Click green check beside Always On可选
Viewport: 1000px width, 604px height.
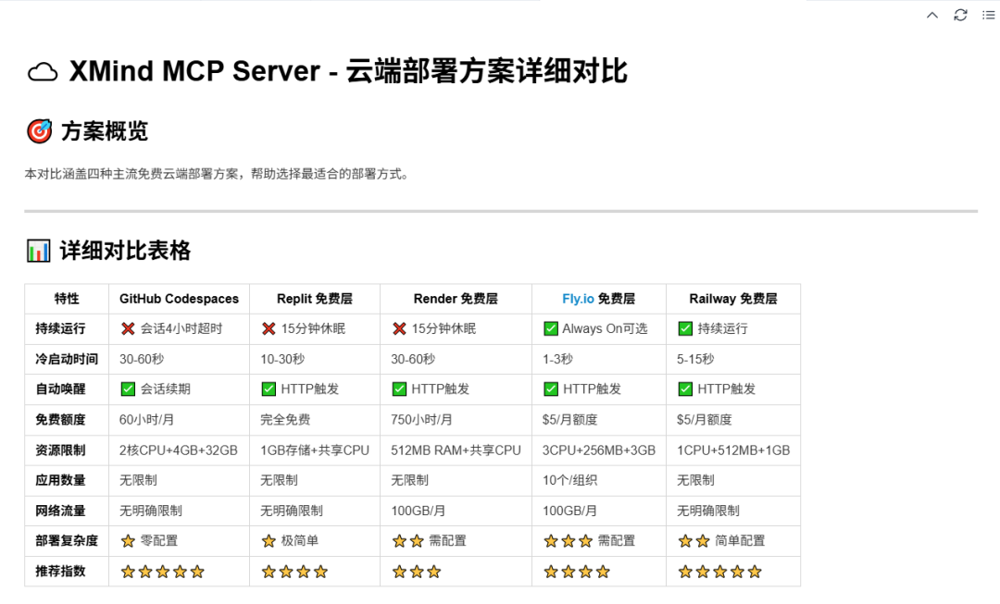pyautogui.click(x=551, y=328)
